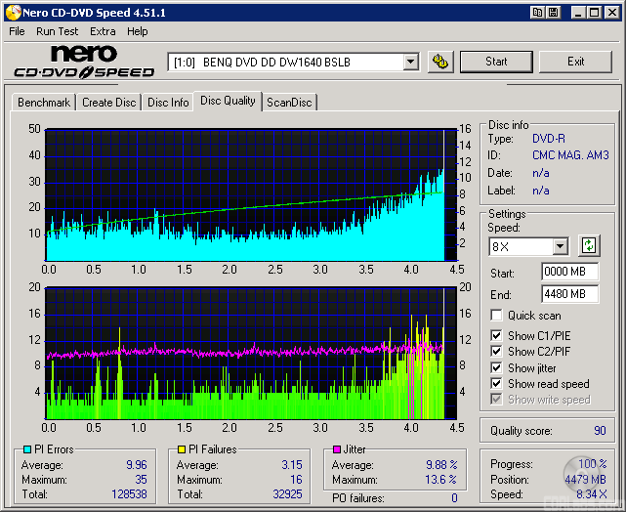
Task: Click the save floppy disk icon in title bar
Action: click(x=555, y=13)
